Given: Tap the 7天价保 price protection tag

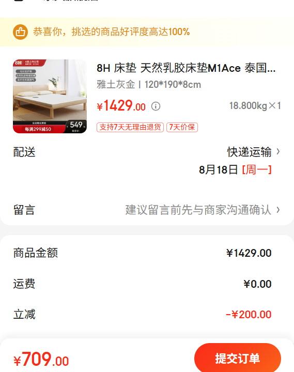Looking at the screenshot, I should point(182,127).
